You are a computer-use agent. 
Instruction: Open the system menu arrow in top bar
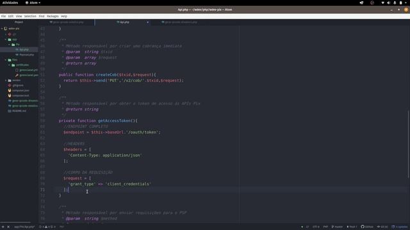(x=406, y=3)
